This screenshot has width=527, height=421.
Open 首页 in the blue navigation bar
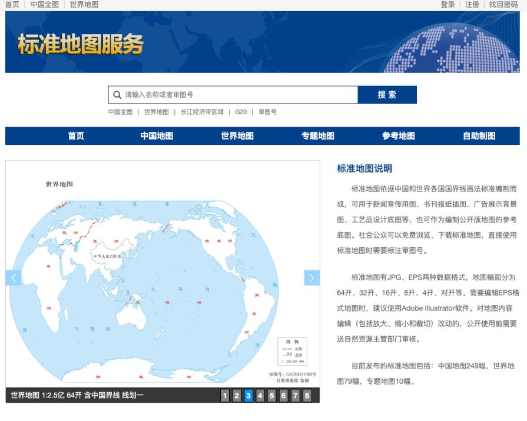click(x=76, y=136)
